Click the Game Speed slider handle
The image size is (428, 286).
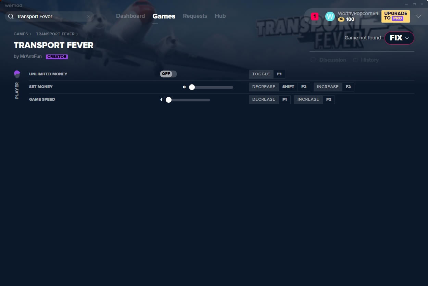point(168,100)
